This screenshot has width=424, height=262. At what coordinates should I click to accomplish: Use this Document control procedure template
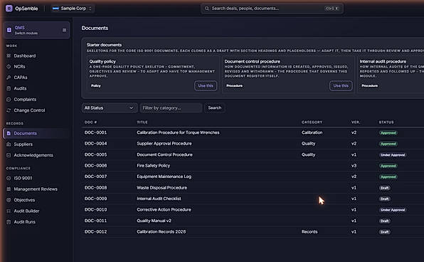coord(341,86)
